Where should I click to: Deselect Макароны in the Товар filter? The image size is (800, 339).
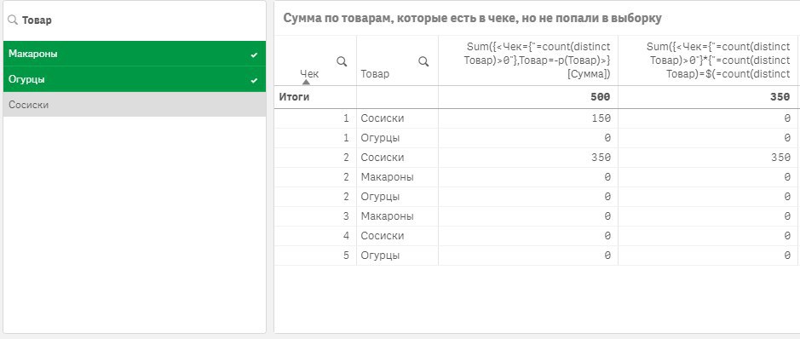[x=134, y=54]
